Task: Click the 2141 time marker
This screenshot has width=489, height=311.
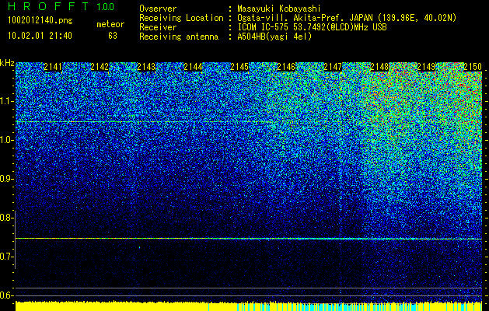Action: point(53,67)
